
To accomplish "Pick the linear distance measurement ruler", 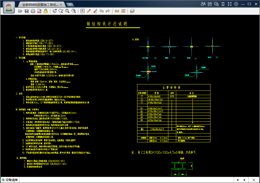I will coord(117,11).
